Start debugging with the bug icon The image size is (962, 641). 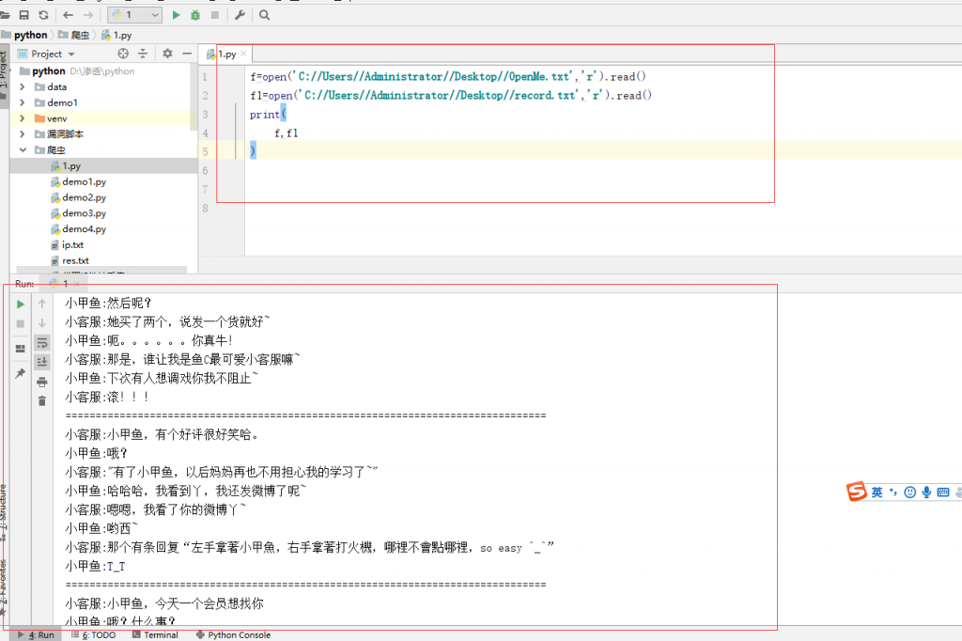click(x=194, y=15)
